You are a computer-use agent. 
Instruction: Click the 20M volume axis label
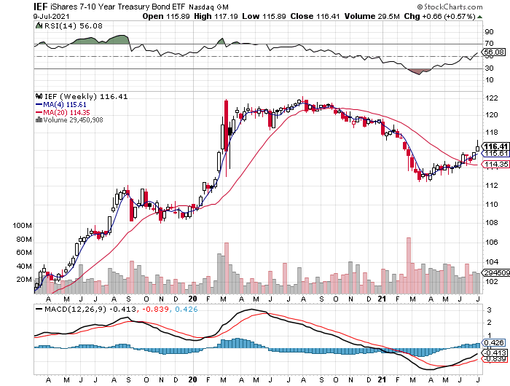pos(24,280)
